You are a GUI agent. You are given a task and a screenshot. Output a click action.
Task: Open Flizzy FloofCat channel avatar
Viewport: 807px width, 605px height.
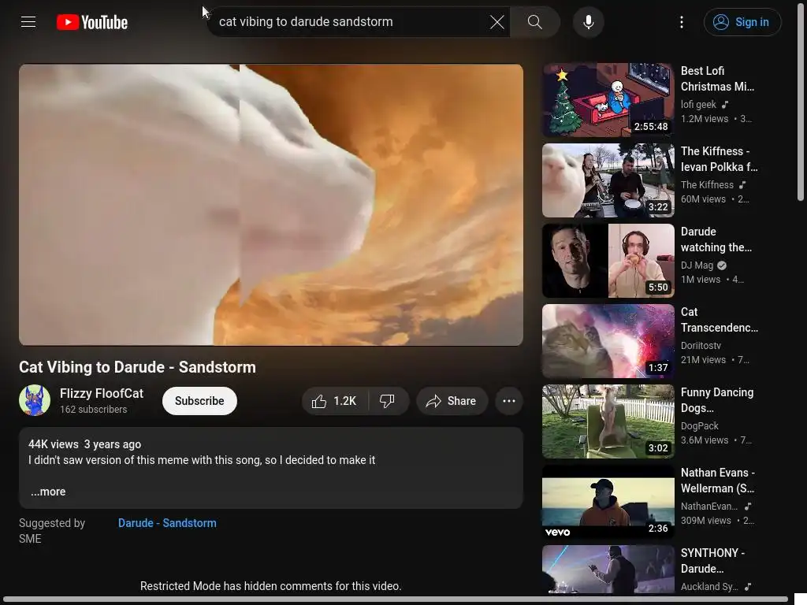coord(35,400)
